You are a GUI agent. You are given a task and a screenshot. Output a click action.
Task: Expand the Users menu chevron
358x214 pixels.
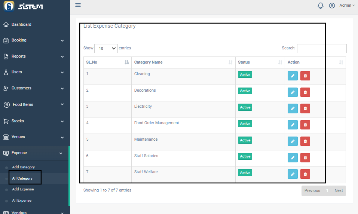pyautogui.click(x=62, y=73)
